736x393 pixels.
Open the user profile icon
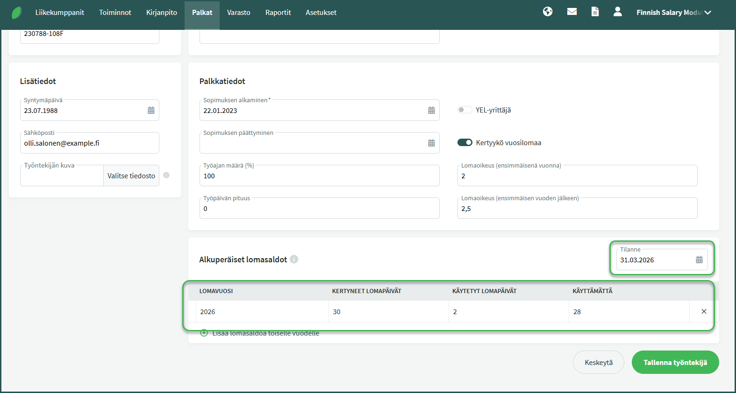617,12
